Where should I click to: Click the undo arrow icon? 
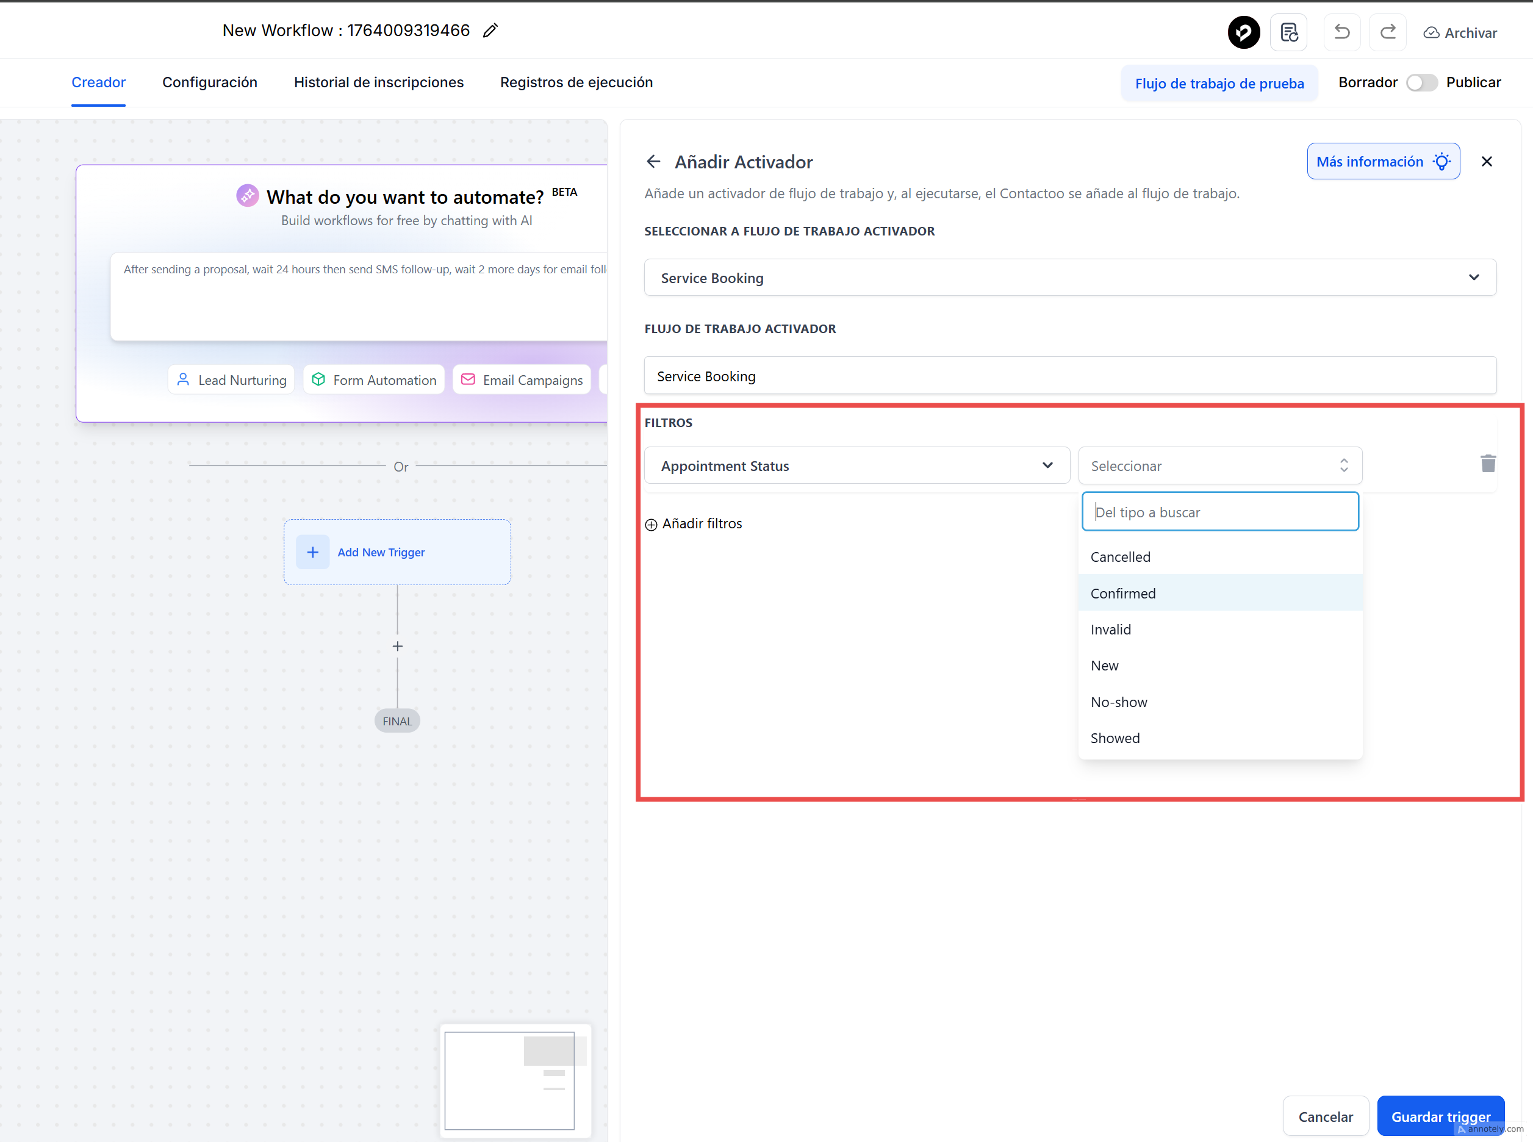[x=1341, y=32]
